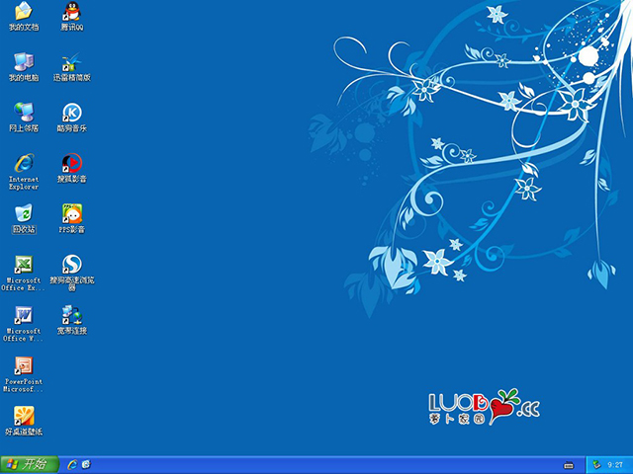
Task: Open Microsoft Office Excel shortcut
Action: tap(23, 265)
